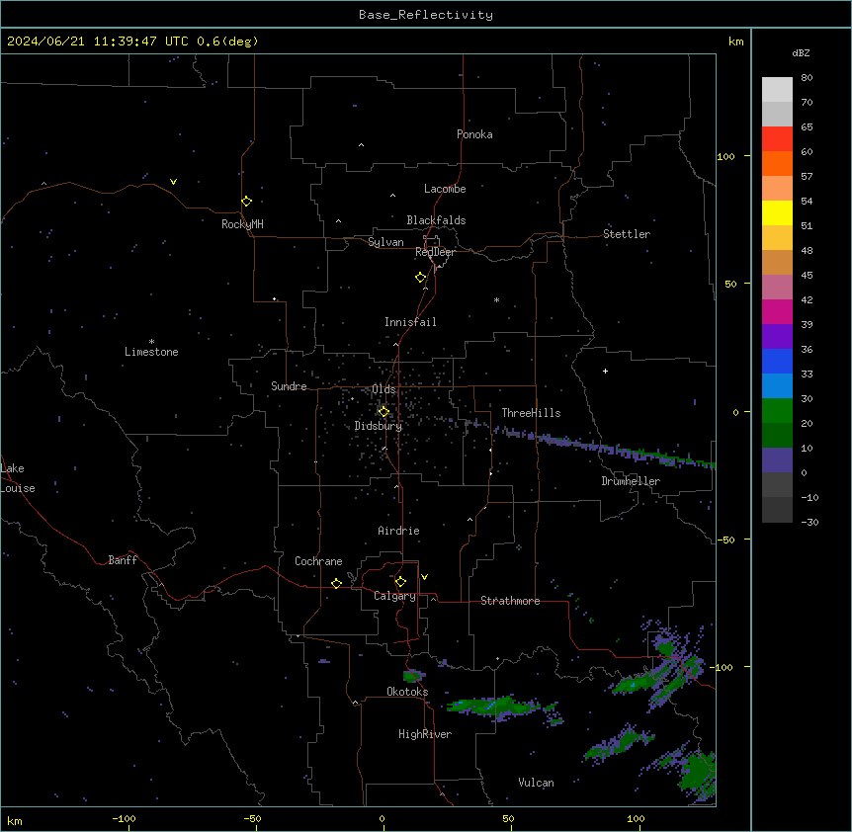Click the Drumheller label
852x832 pixels.
pos(631,481)
